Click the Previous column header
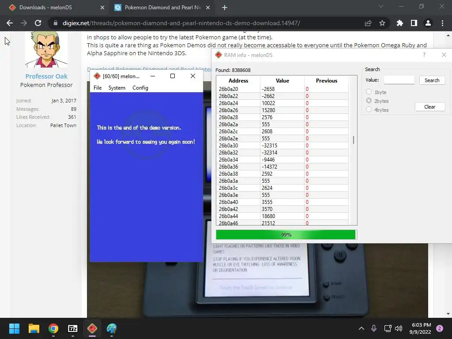 [x=326, y=81]
